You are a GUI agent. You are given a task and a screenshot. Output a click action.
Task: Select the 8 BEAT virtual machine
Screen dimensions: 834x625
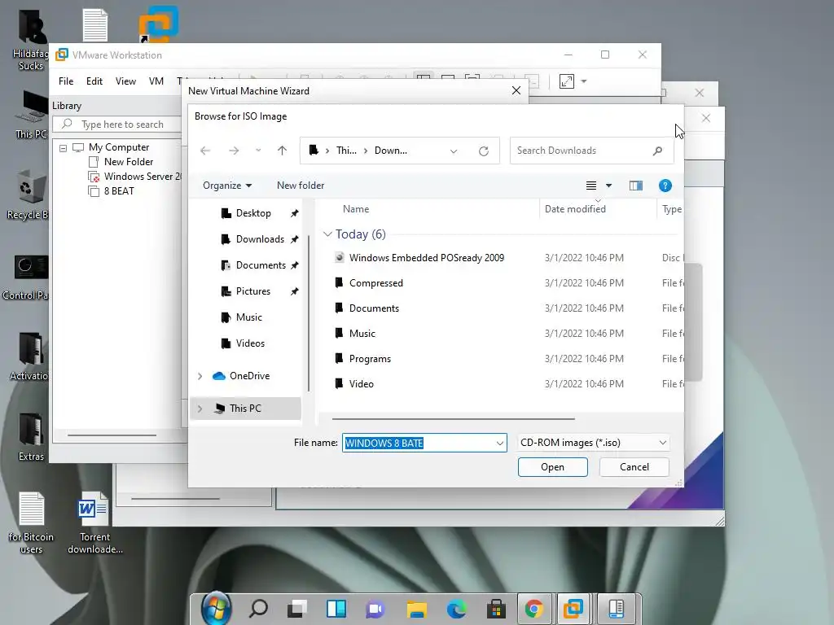pos(111,191)
